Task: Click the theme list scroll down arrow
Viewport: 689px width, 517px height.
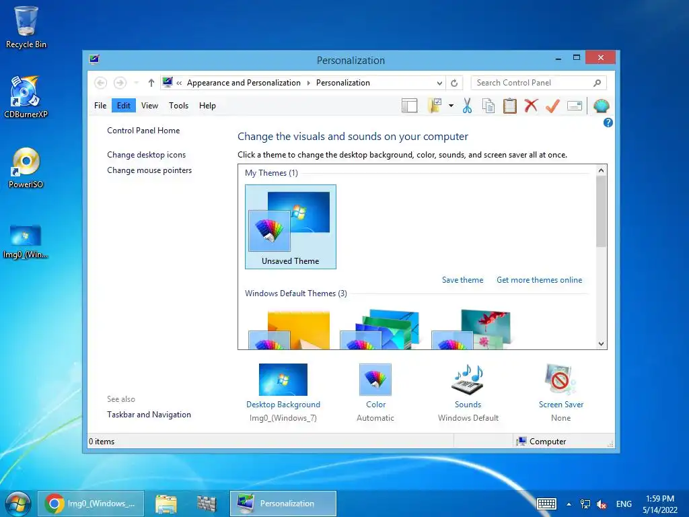Action: tap(601, 344)
